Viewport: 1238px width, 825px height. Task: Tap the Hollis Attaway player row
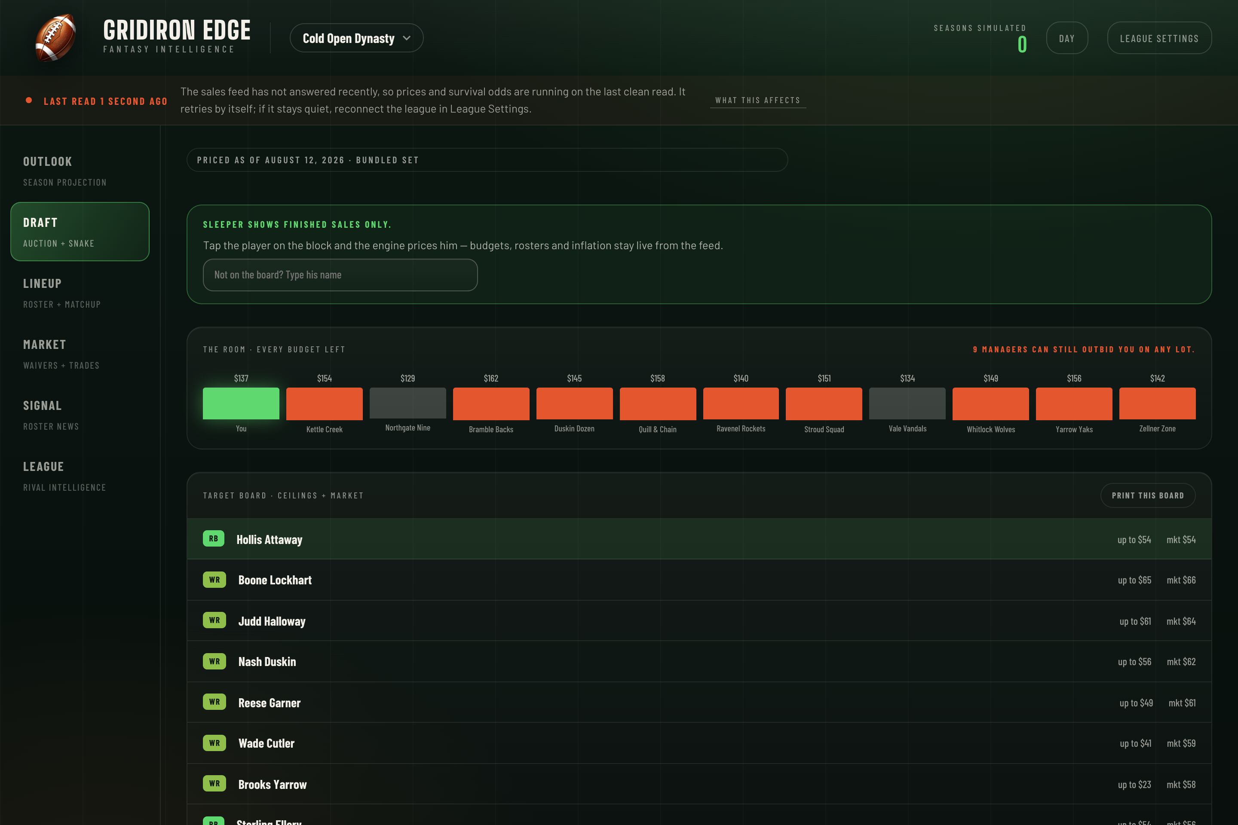[699, 539]
